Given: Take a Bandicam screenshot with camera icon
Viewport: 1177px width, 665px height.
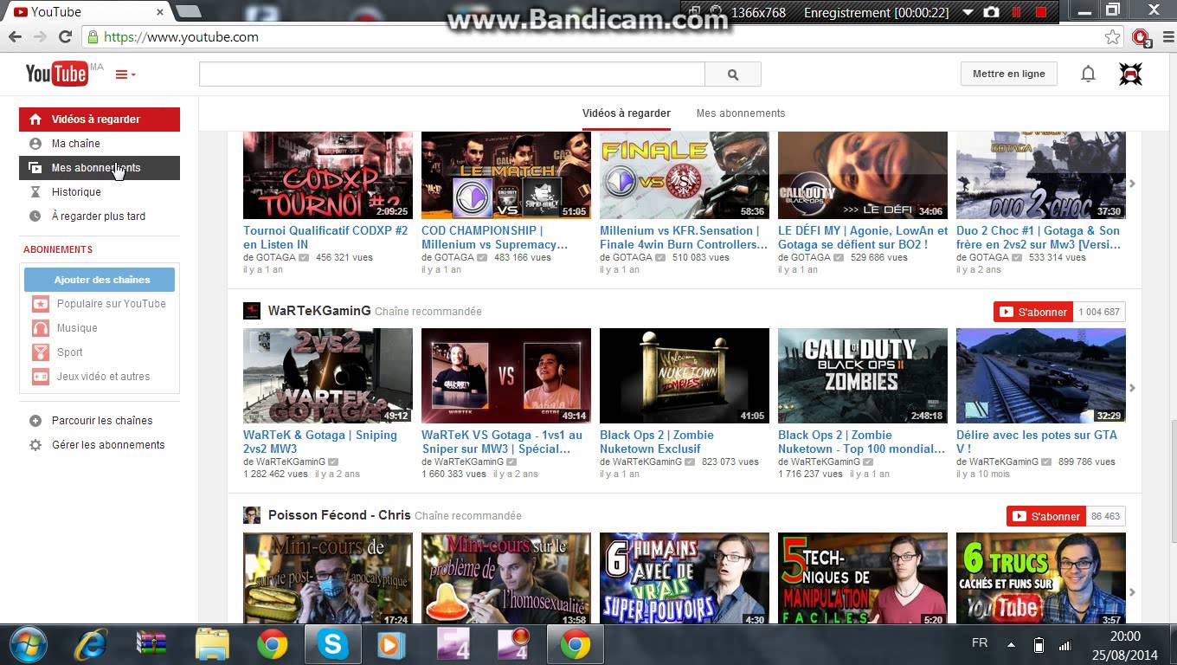Looking at the screenshot, I should (x=992, y=12).
